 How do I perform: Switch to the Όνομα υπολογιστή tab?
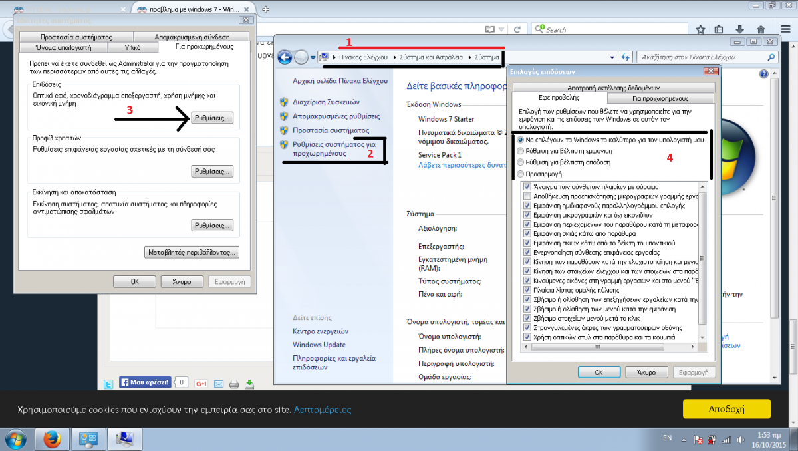coord(63,47)
